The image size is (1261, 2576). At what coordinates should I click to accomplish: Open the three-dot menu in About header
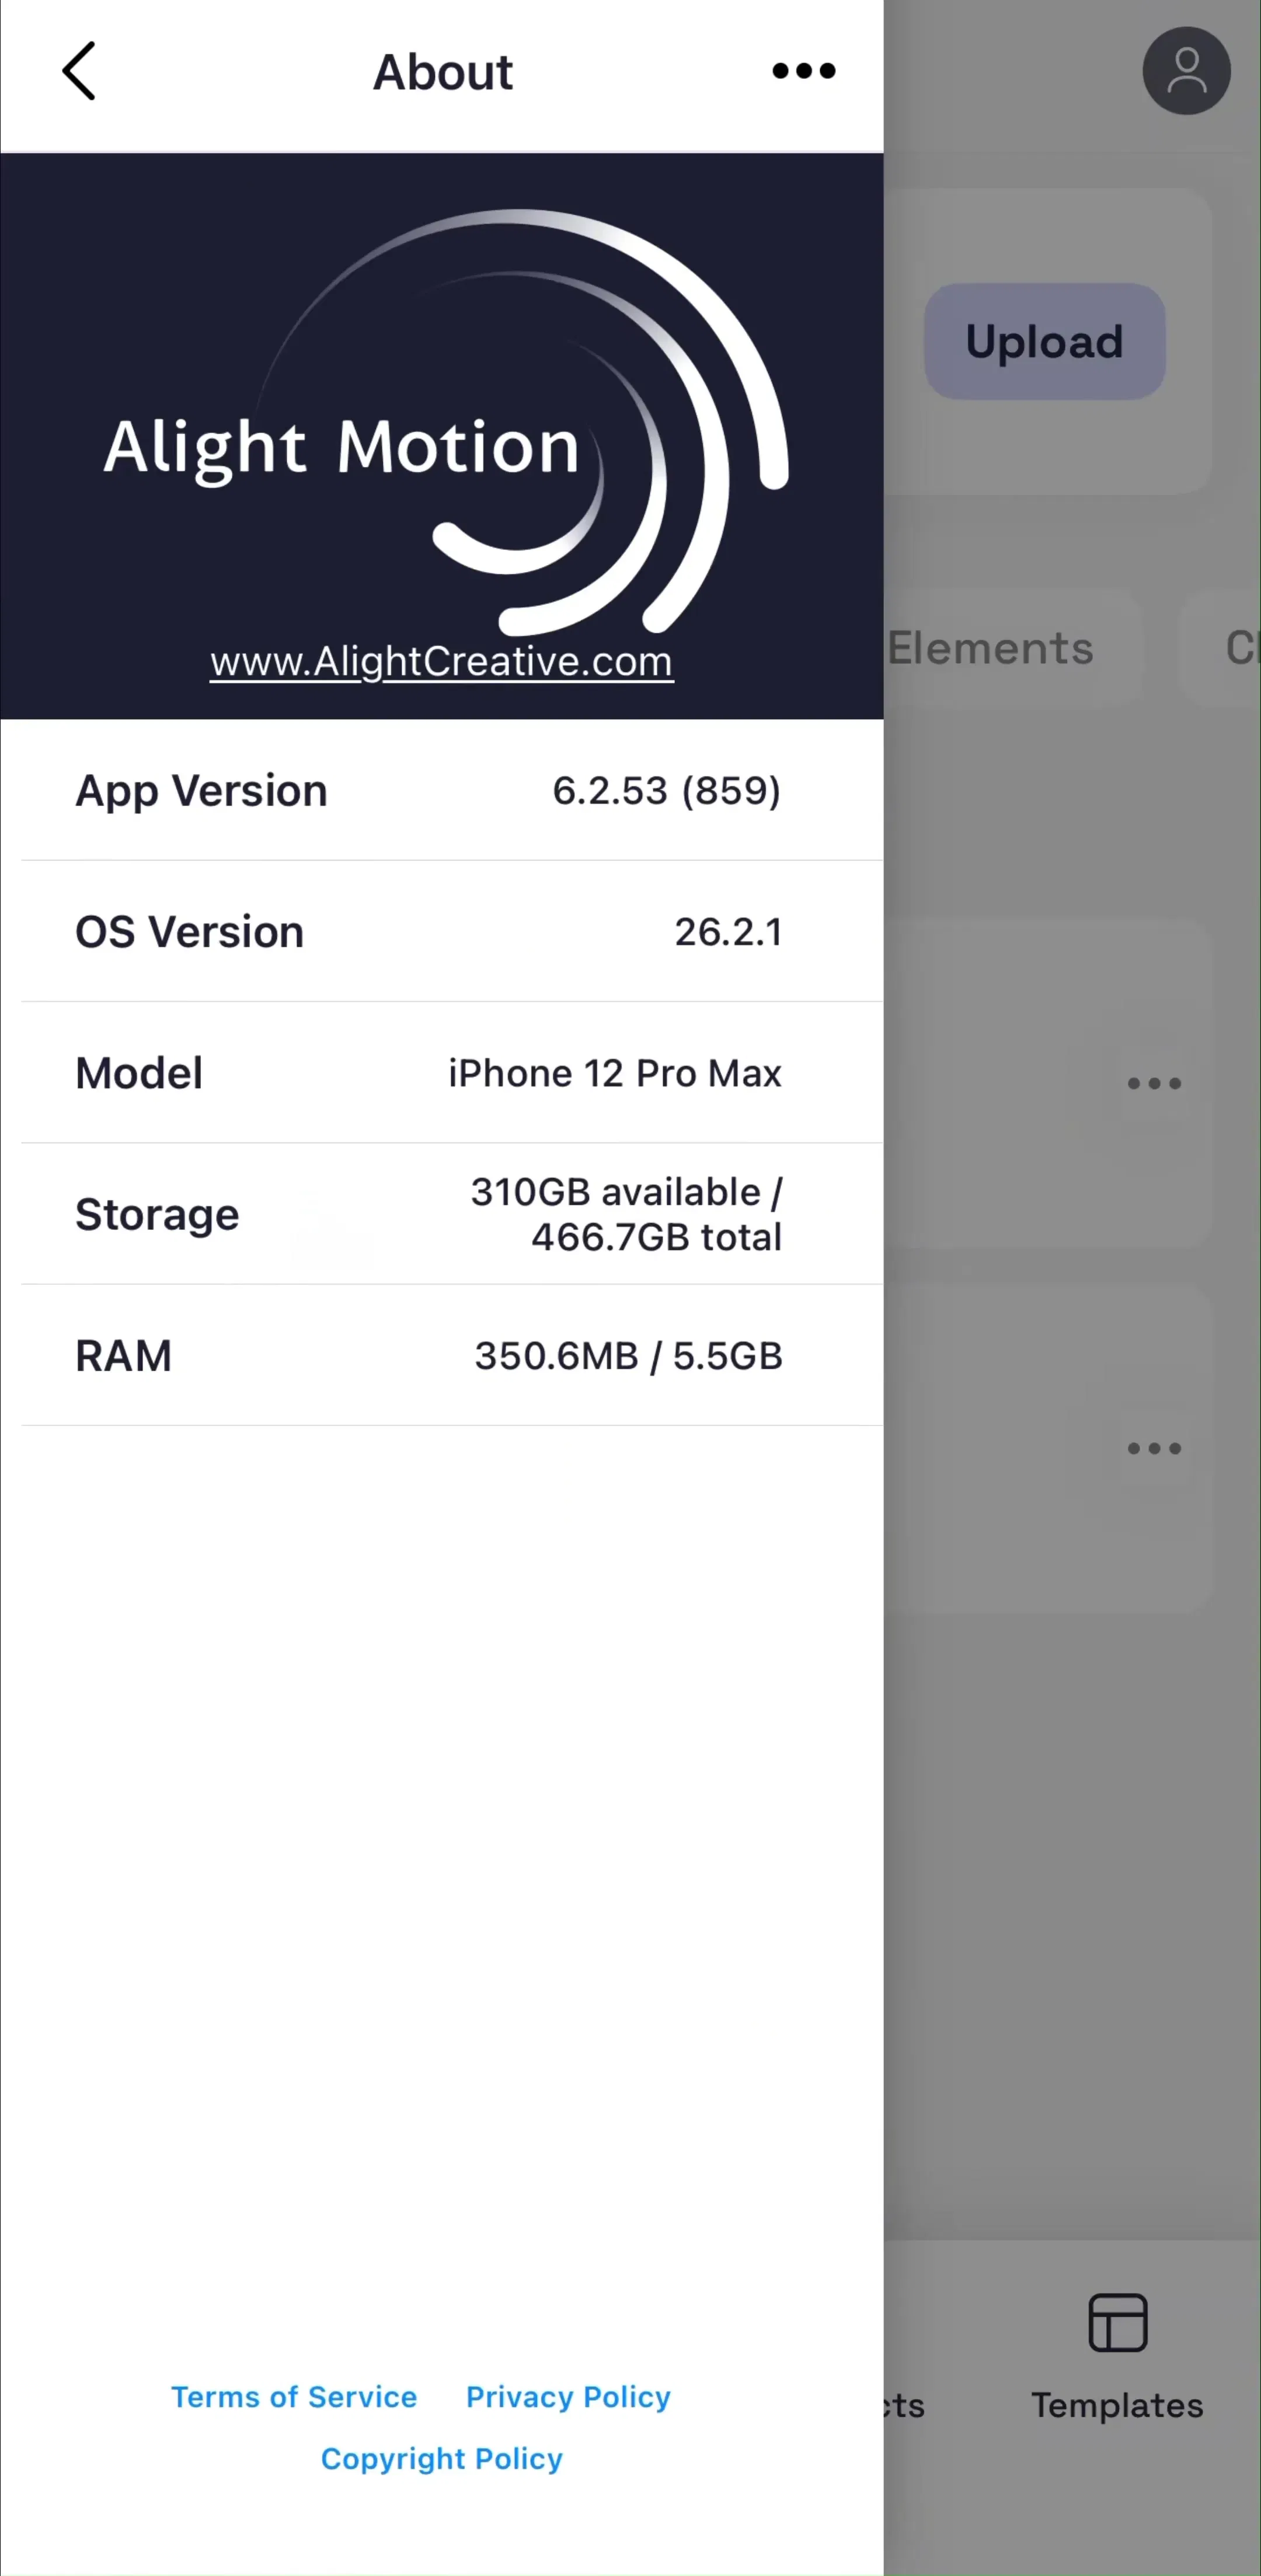(x=803, y=71)
